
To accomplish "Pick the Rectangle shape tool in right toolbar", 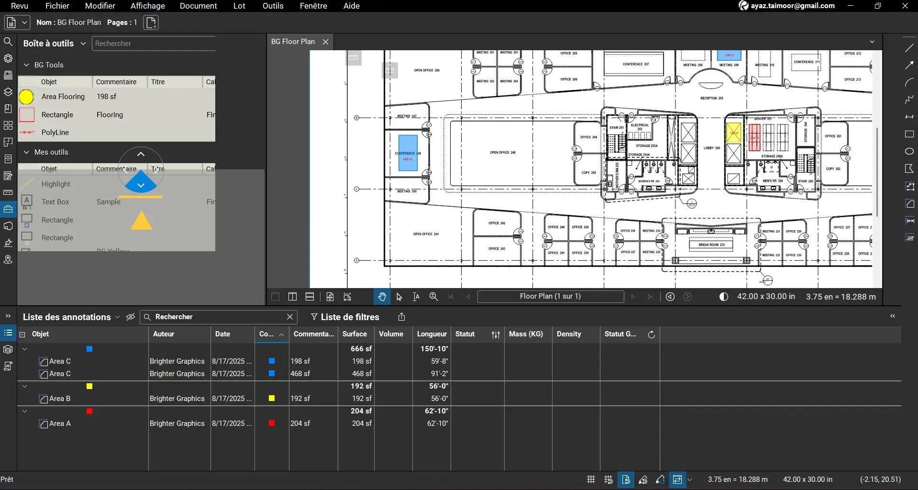I will (x=909, y=134).
